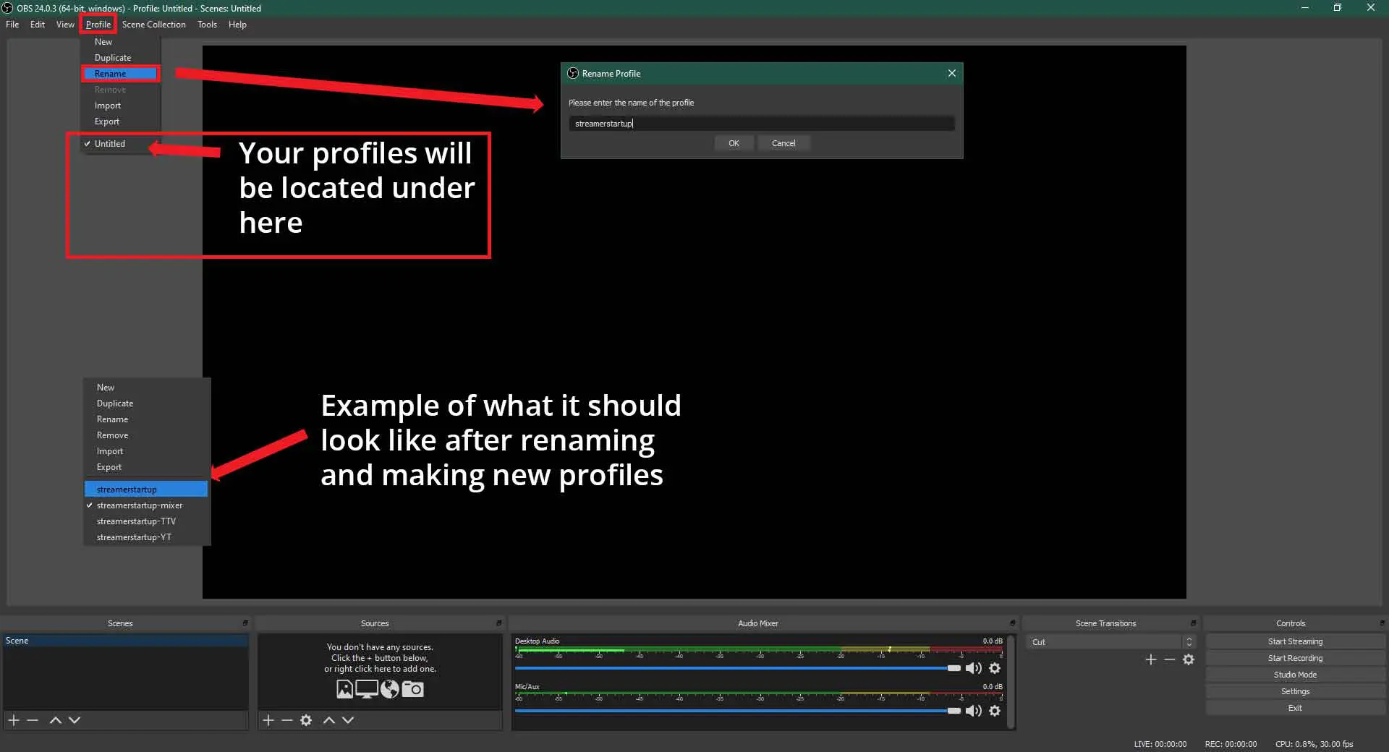Close the Rename Profile dialog with the X
Screen dimensions: 1389x752
pyautogui.click(x=952, y=73)
